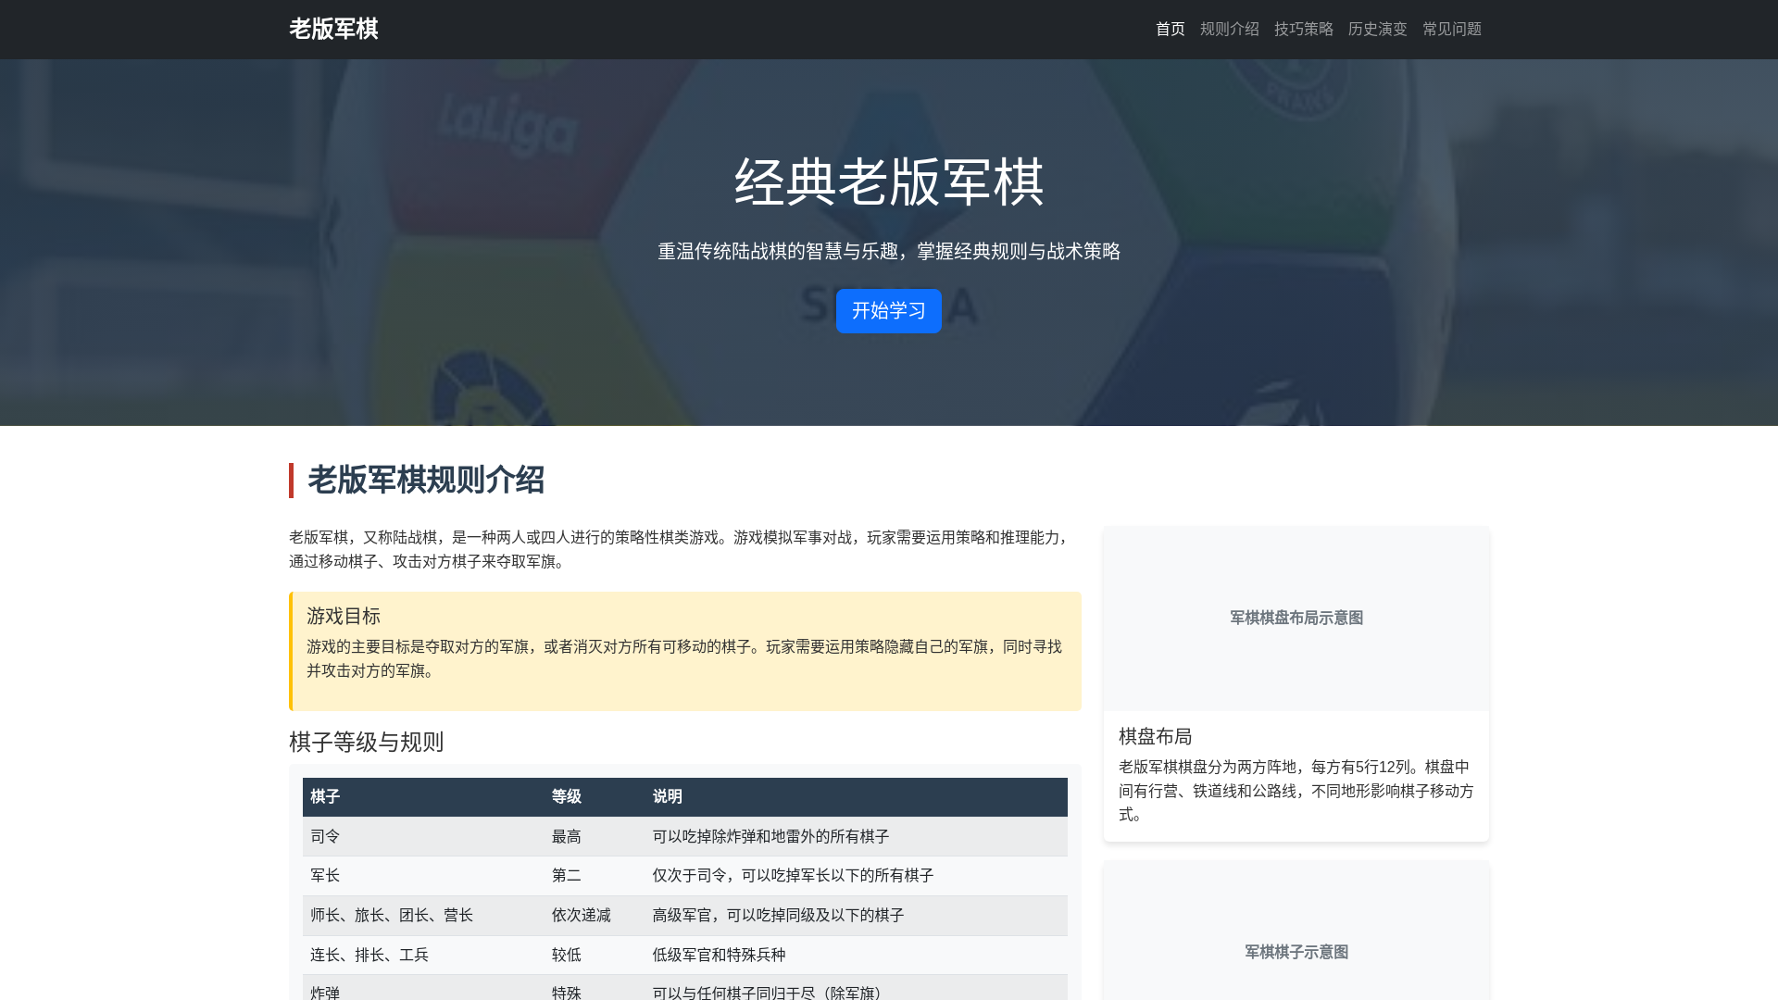Screen dimensions: 1778x1000
Task: Click the 游戏目标 description paragraph
Action: [x=684, y=658]
